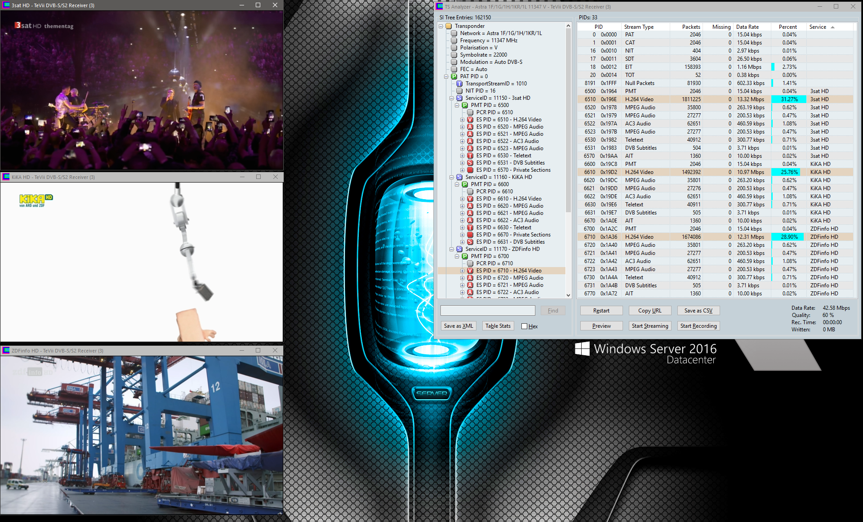
Task: Click the Start Streaming button
Action: point(650,326)
